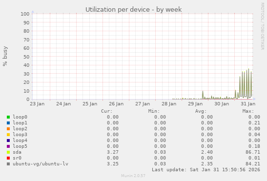Click the 29 Jan x-axis label
This screenshot has height=181, width=267.
195,104
